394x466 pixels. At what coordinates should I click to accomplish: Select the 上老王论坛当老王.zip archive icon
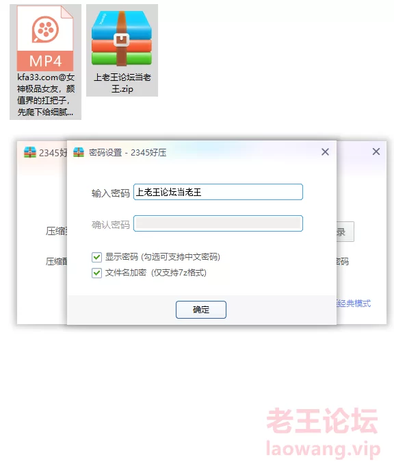122,38
